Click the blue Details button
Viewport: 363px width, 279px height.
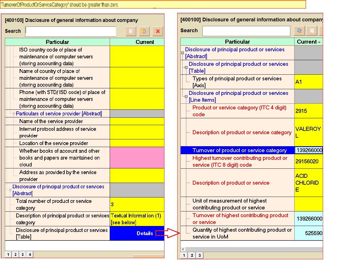pos(137,233)
